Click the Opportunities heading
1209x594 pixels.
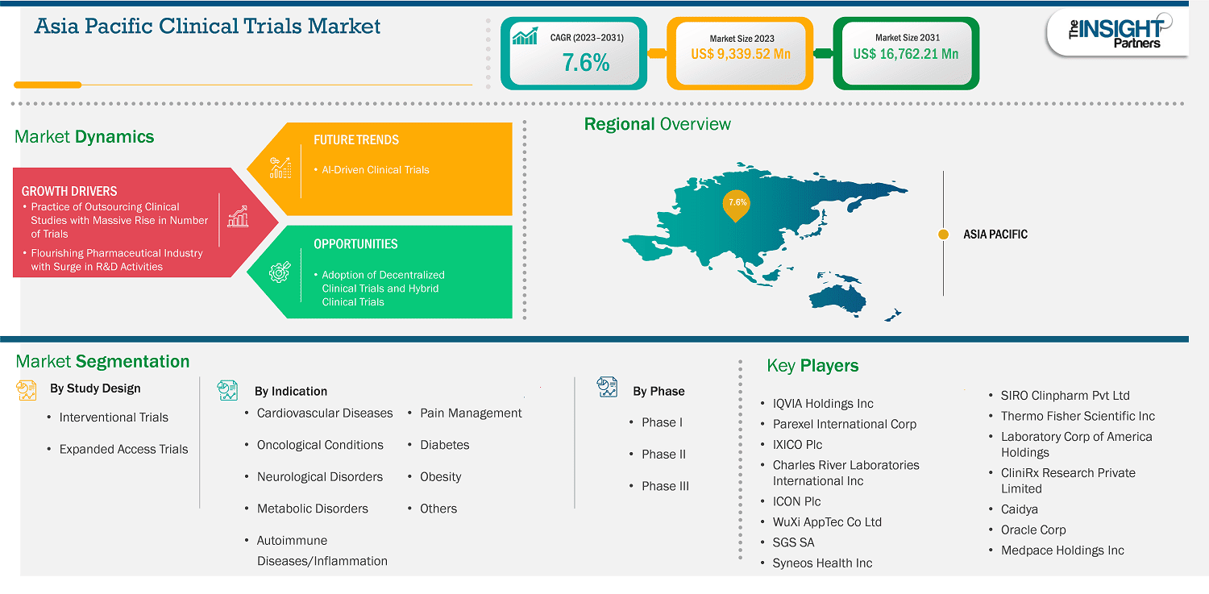point(355,244)
